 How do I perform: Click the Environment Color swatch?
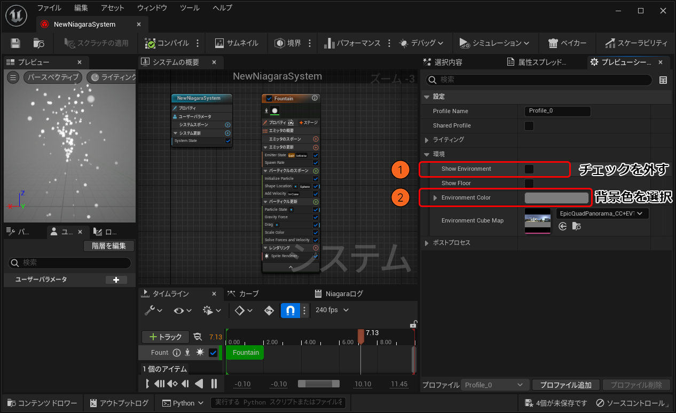click(556, 198)
